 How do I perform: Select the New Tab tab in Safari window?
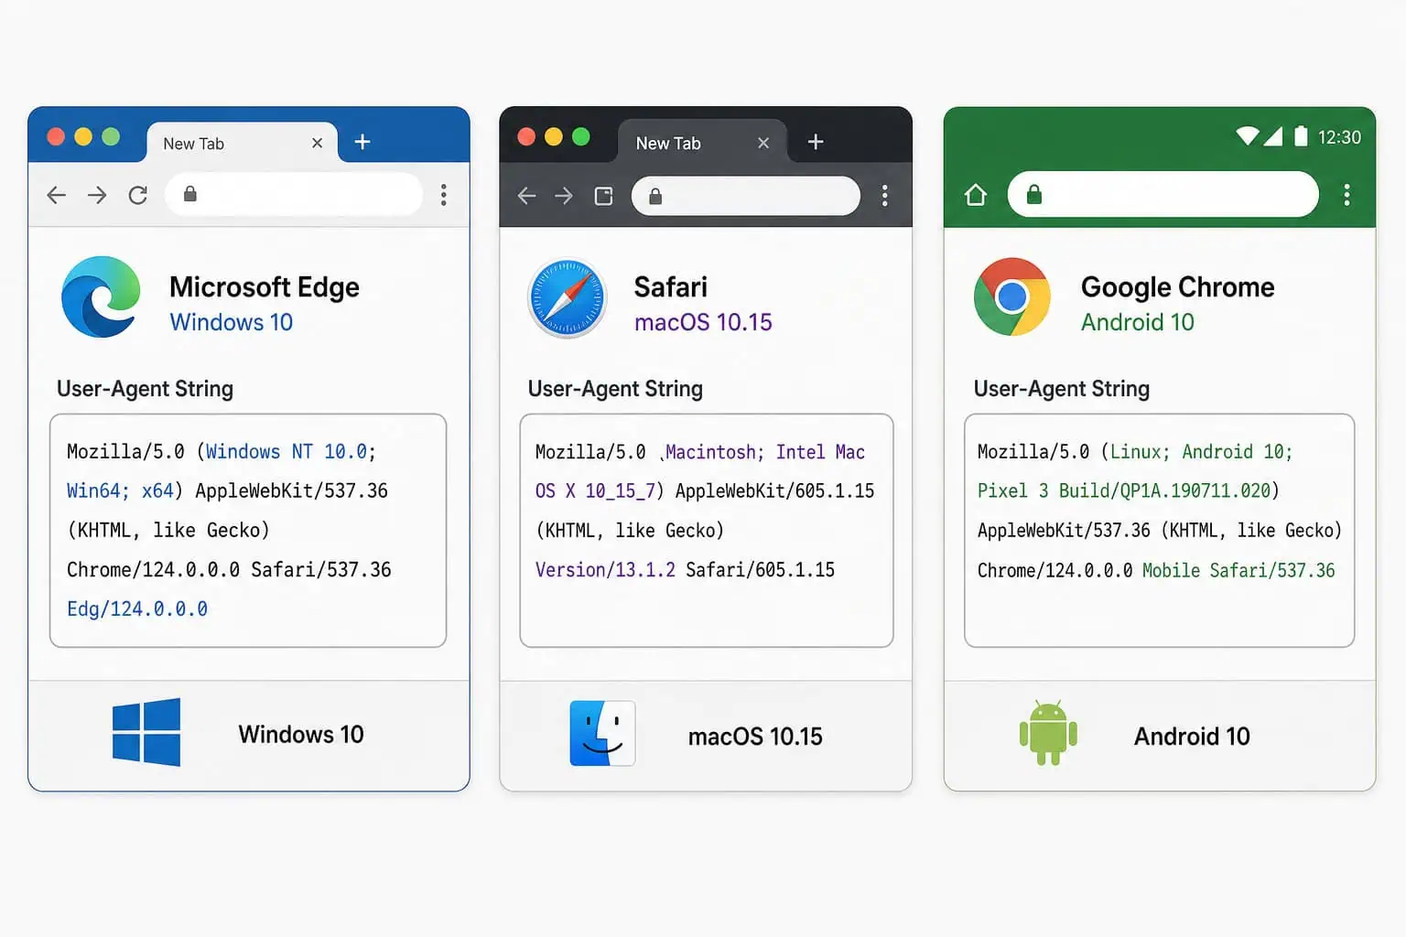click(x=702, y=143)
